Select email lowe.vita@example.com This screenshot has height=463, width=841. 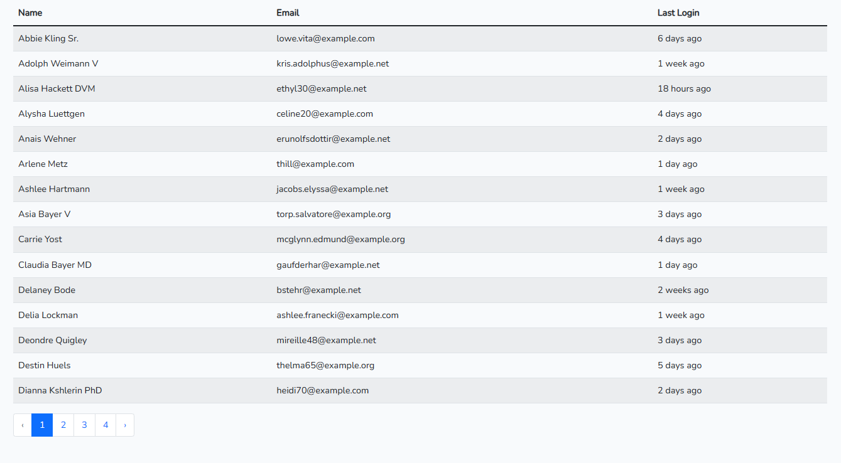tap(325, 38)
